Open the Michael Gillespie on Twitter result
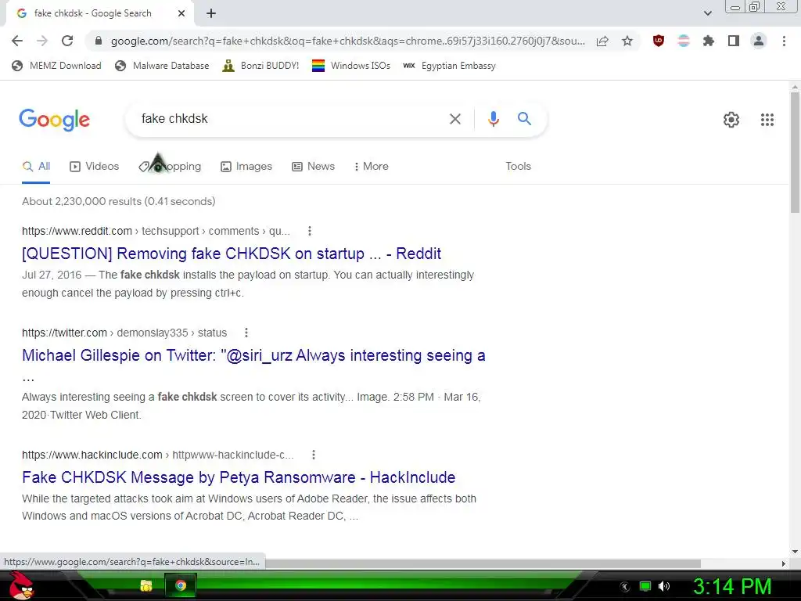Screen dimensions: 801x601 click(x=253, y=356)
